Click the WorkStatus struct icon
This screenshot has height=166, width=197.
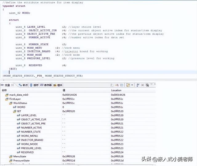(x=11, y=103)
